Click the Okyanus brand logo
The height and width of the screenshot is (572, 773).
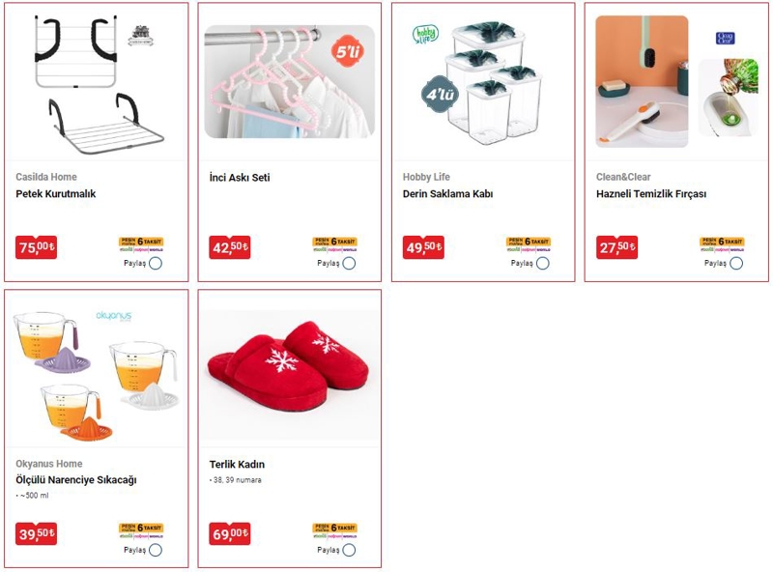tap(114, 316)
